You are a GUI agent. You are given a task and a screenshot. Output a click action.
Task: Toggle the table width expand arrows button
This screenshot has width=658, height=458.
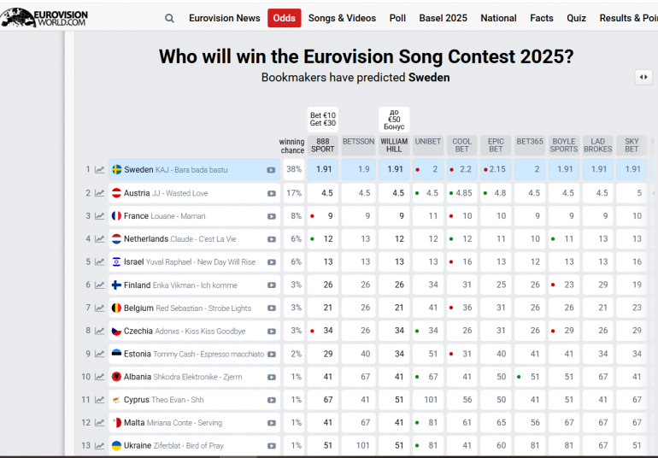coord(643,77)
